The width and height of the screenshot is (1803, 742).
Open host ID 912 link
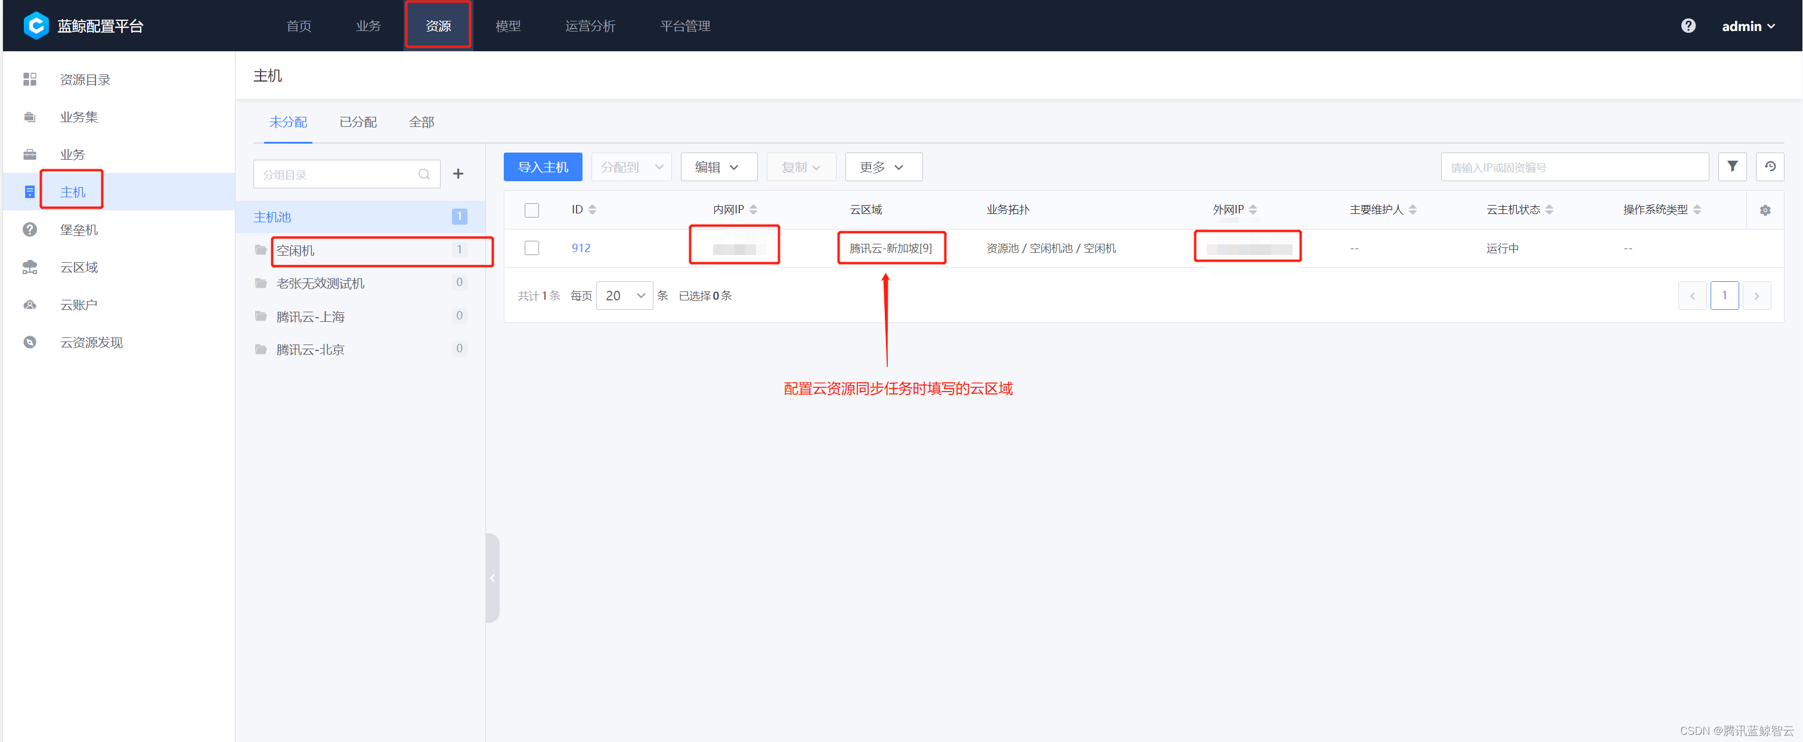point(581,247)
